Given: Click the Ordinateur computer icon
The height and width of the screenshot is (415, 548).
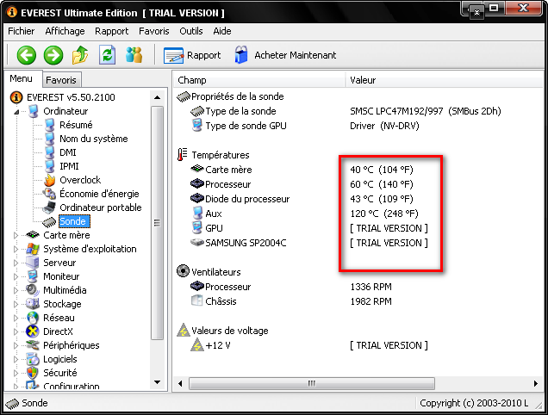Looking at the screenshot, I should 34,111.
